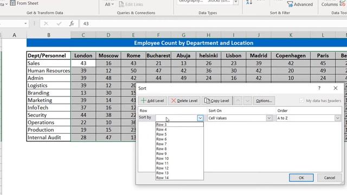The height and width of the screenshot is (195, 347).
Task: Choose Row 7 from the list
Action: click(179, 144)
